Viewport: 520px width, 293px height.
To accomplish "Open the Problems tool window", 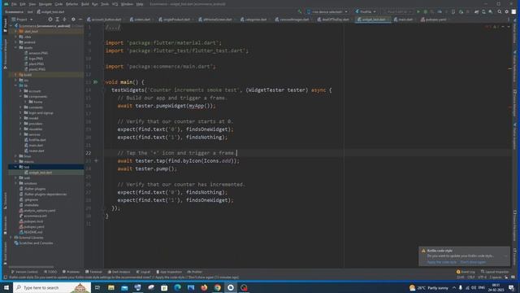I will point(71,272).
